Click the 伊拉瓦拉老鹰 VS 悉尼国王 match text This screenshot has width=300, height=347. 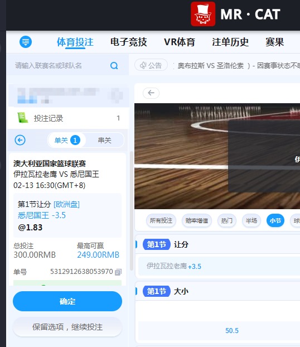click(56, 174)
